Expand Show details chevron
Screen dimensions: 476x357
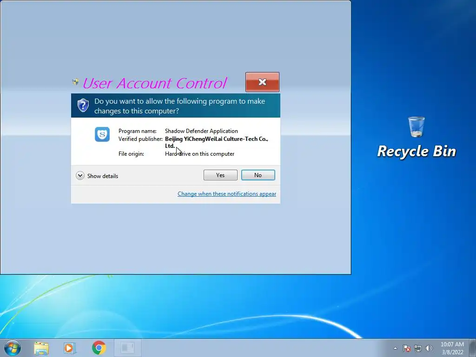[x=80, y=176]
